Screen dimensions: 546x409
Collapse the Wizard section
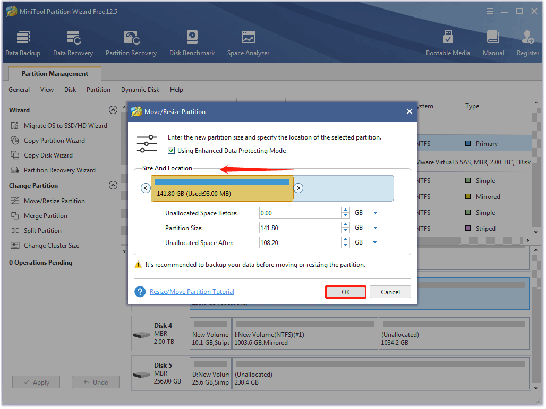113,110
